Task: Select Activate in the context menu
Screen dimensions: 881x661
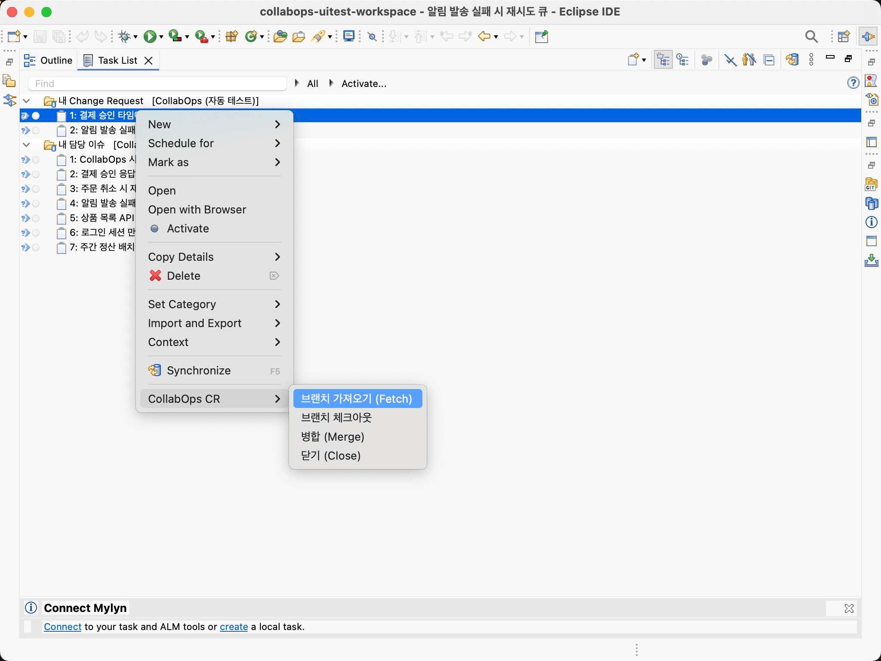Action: coord(215,229)
